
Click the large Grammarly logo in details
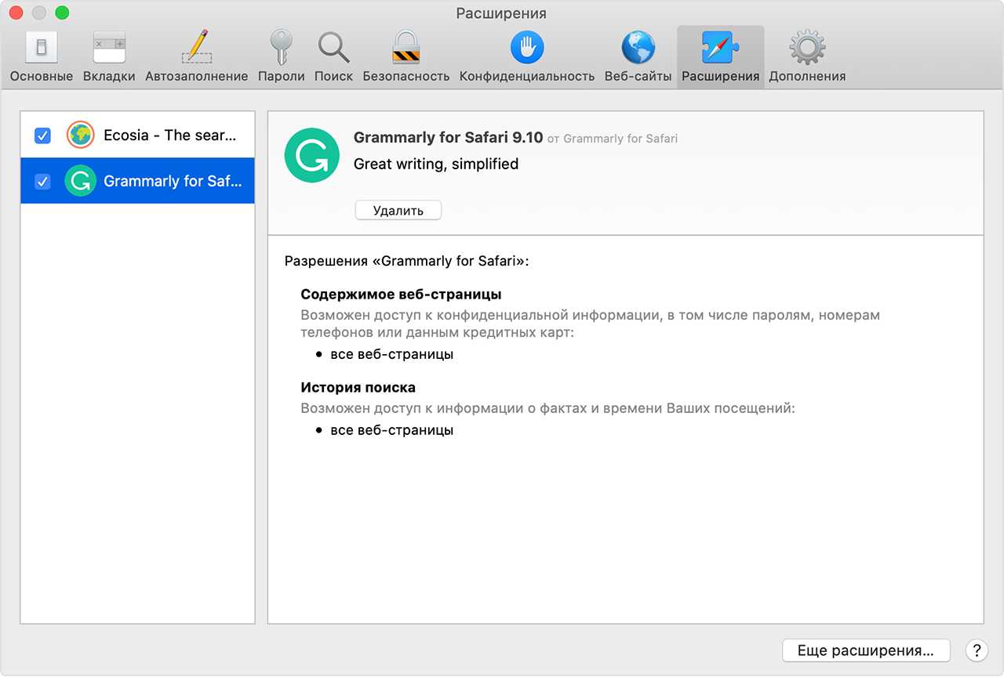[311, 155]
